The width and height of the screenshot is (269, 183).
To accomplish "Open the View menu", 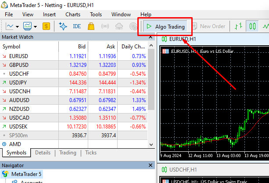I will coord(28,15).
